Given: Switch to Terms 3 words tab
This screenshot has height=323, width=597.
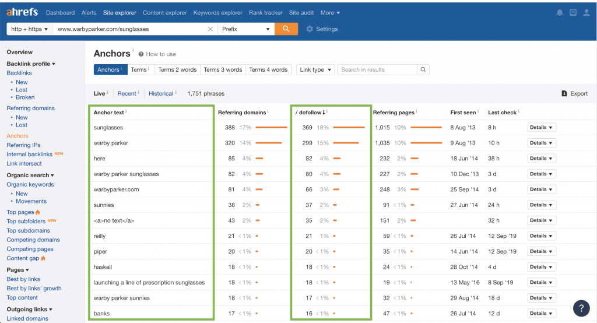Looking at the screenshot, I should click(x=223, y=70).
